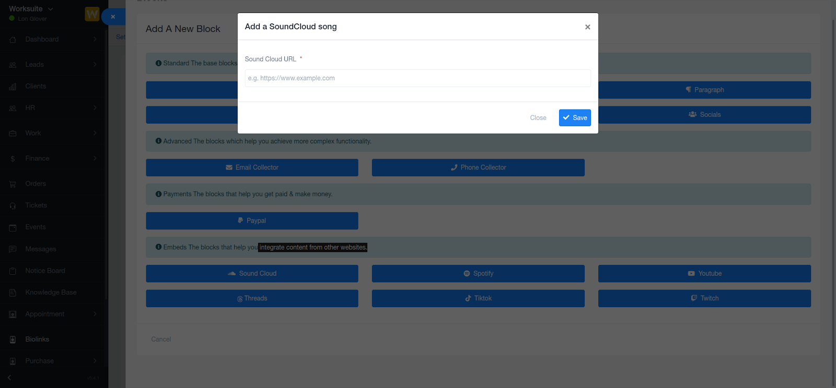
Task: Add a Phone Collector block
Action: click(478, 167)
